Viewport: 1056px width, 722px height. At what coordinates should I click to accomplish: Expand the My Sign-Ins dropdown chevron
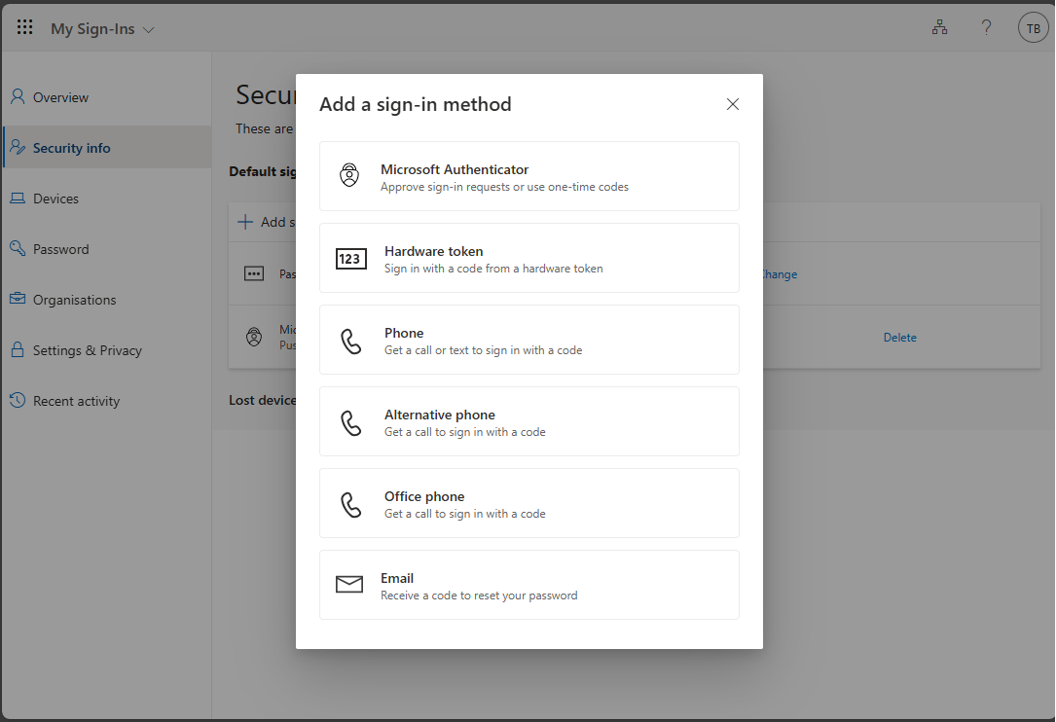pos(149,30)
